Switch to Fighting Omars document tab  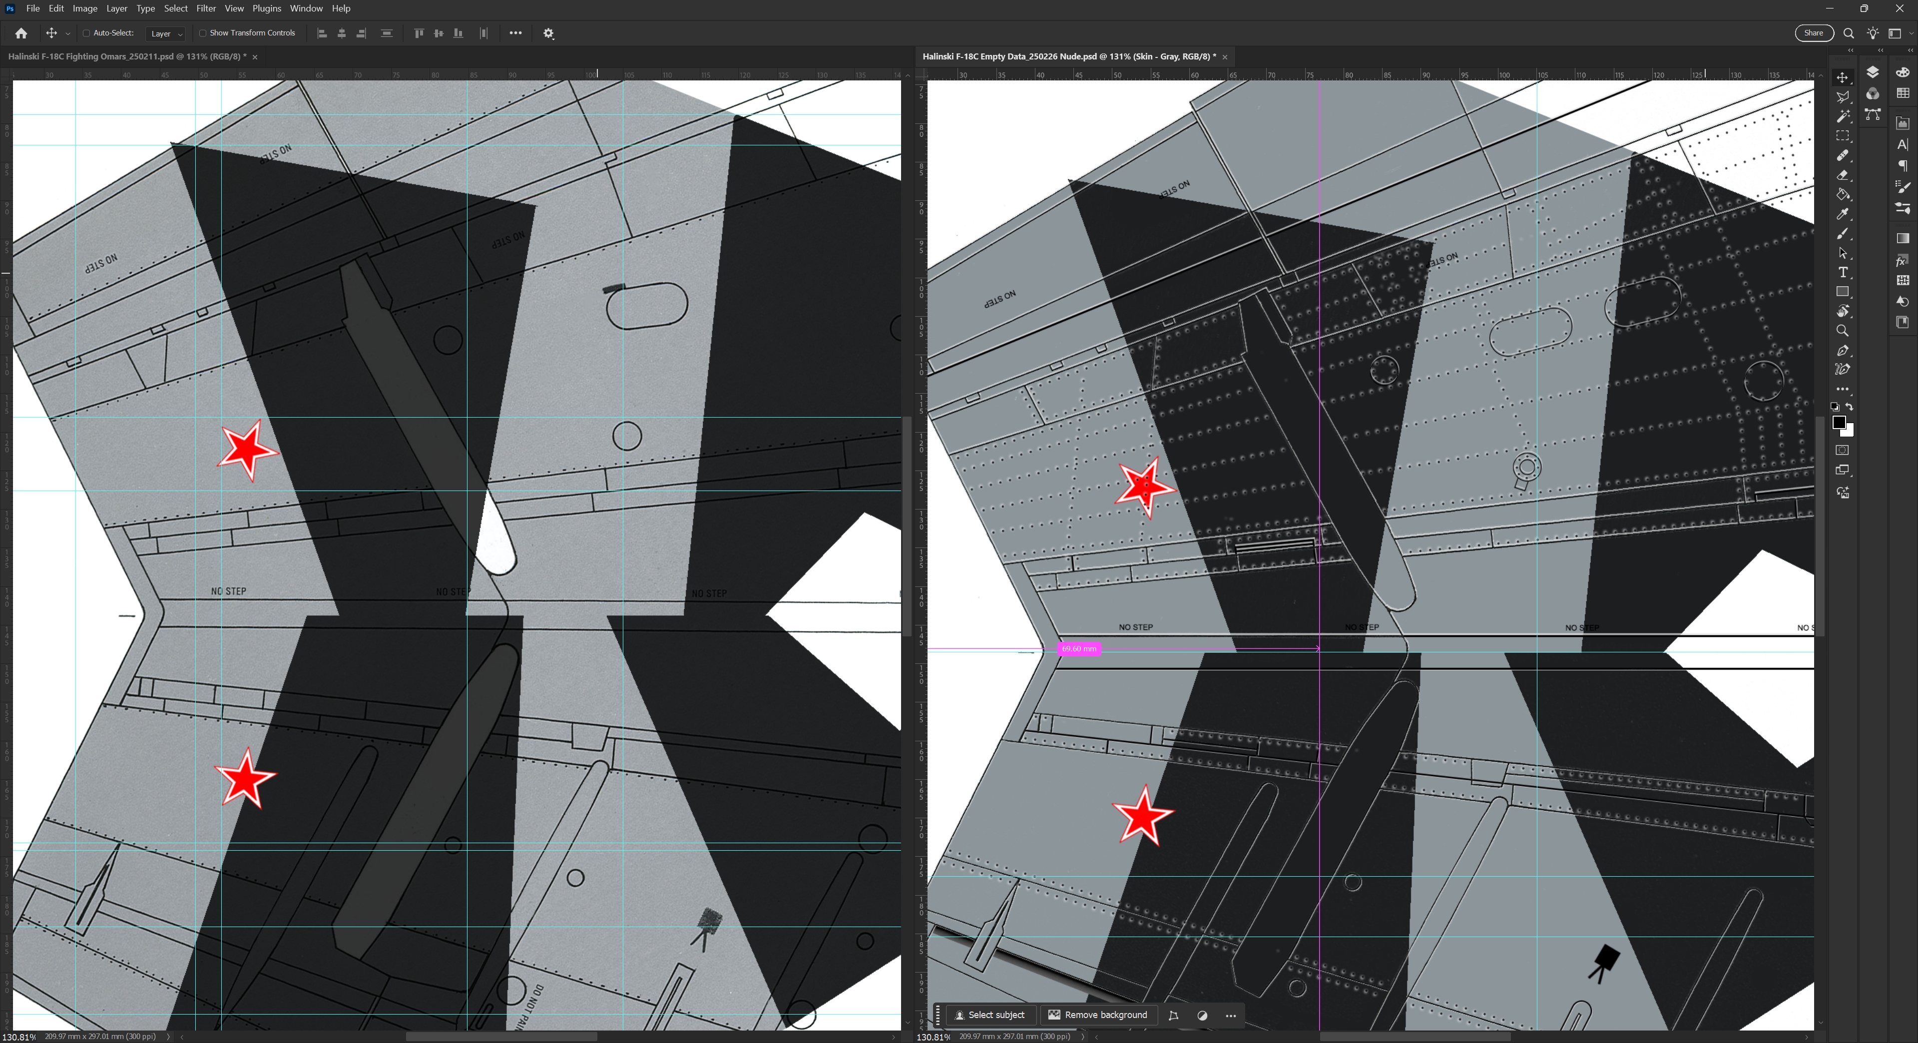(x=126, y=56)
